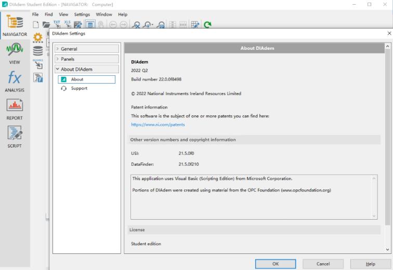Viewport: 393px width, 270px height.
Task: Click the second greyed-out grid toolbar icon
Action: point(183,24)
